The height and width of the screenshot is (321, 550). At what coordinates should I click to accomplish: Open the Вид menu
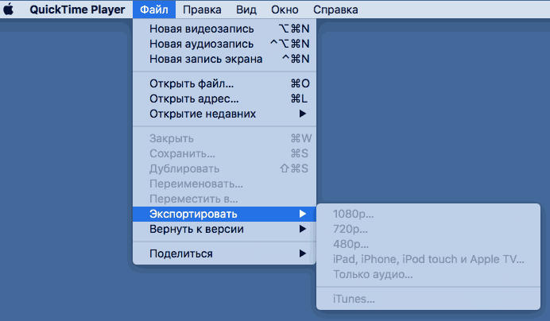click(x=246, y=10)
